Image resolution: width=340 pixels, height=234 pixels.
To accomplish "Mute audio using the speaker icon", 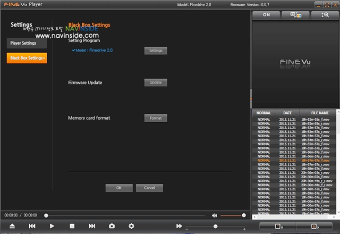I will 214,215.
